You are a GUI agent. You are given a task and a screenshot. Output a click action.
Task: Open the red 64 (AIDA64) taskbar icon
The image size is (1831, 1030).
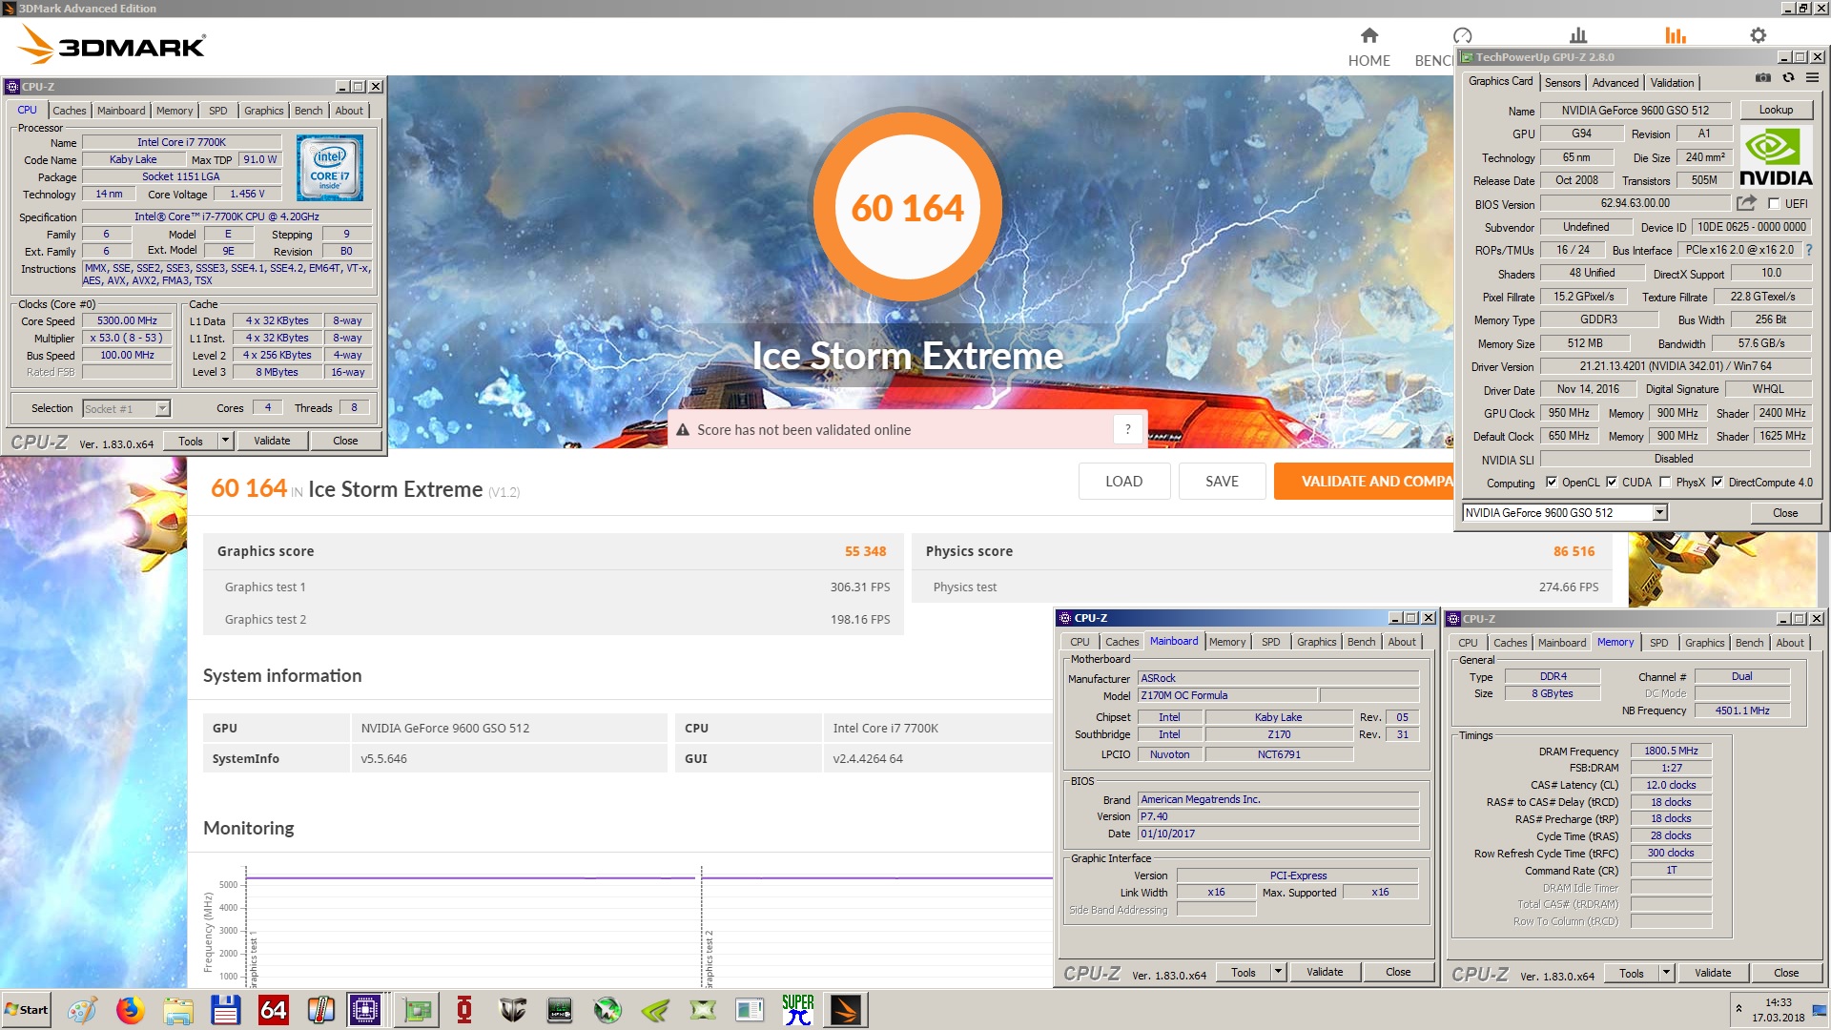(273, 1009)
